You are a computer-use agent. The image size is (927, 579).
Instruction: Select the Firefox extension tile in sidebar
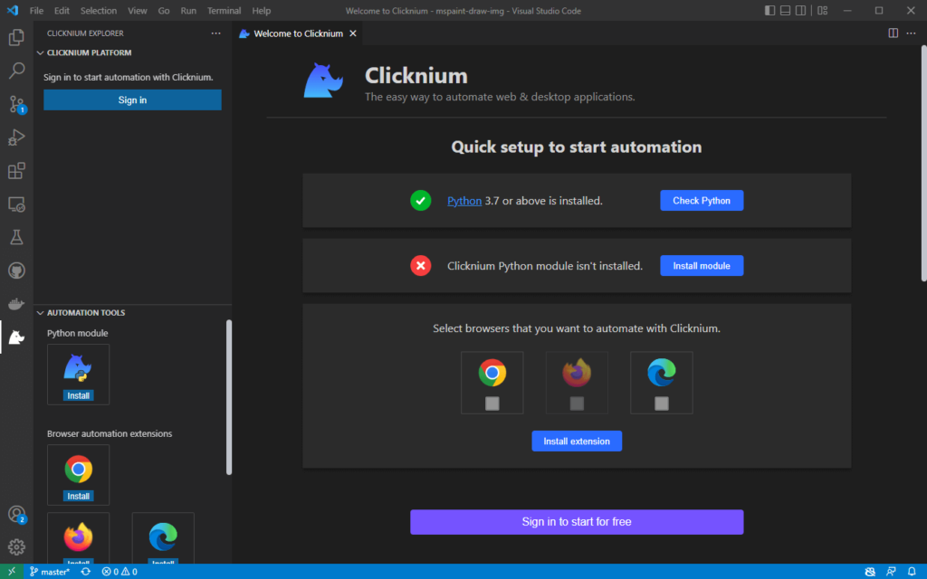[x=78, y=538]
